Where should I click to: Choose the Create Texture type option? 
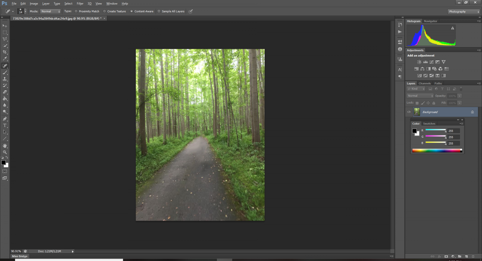[105, 11]
